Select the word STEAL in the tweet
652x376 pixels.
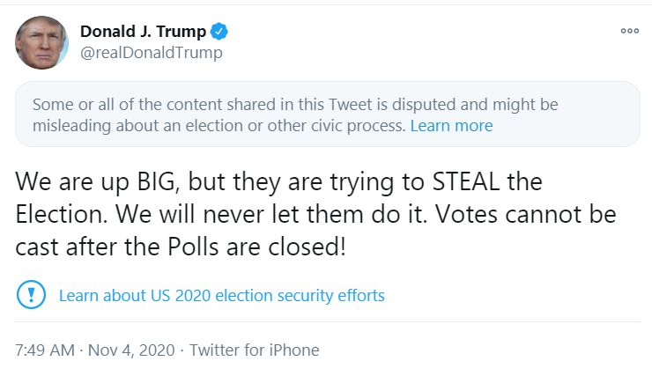[x=466, y=182]
